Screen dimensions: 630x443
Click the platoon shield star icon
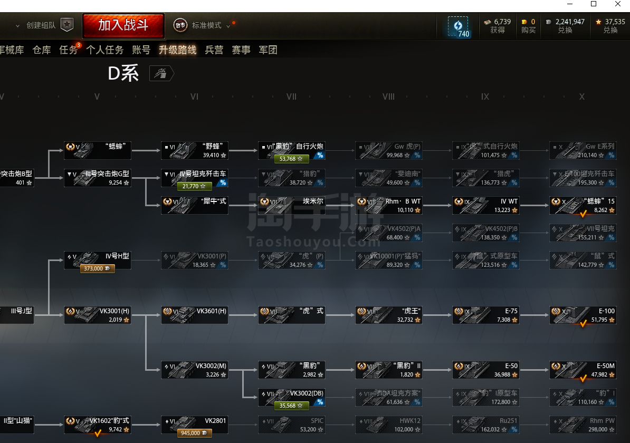[67, 25]
